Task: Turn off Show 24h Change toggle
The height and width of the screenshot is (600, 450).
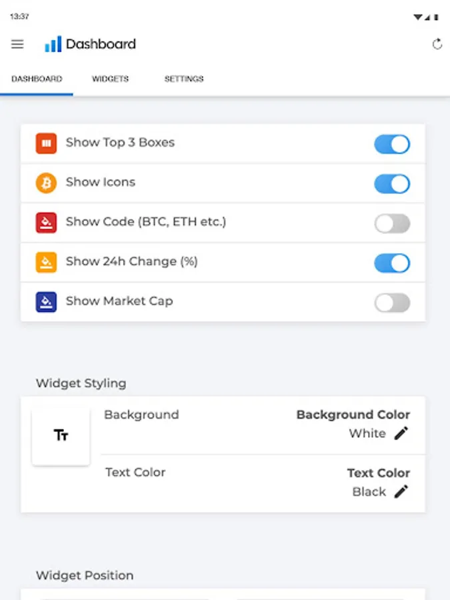Action: point(392,263)
